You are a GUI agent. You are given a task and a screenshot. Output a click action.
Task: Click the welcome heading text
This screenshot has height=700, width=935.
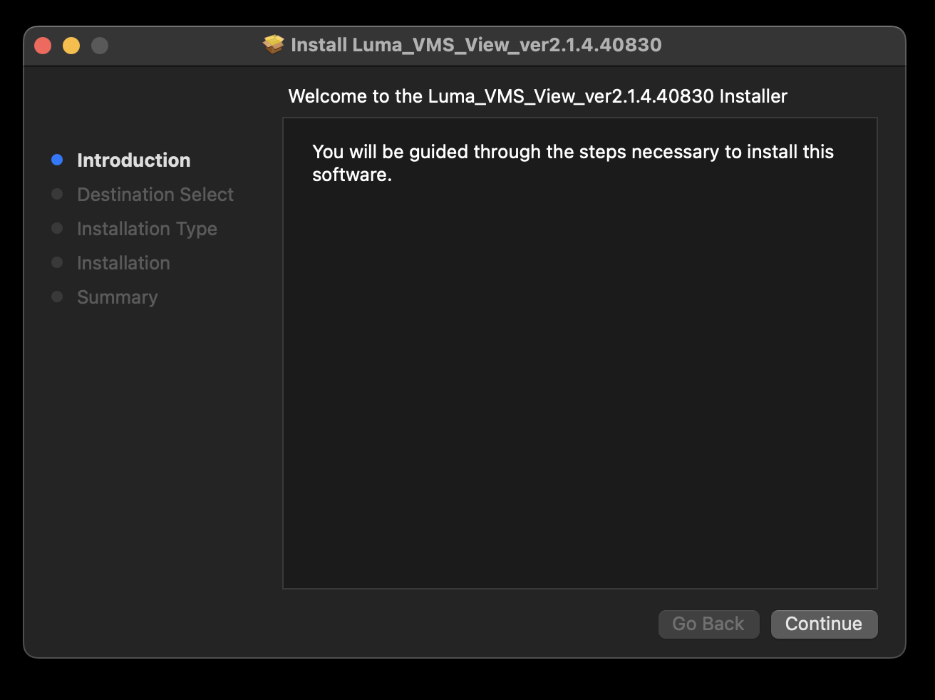click(537, 96)
